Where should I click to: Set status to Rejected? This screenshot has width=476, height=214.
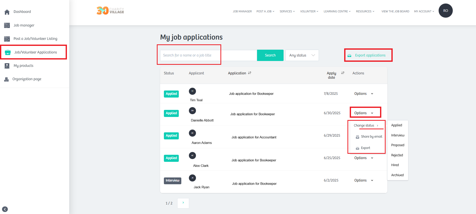pos(397,155)
